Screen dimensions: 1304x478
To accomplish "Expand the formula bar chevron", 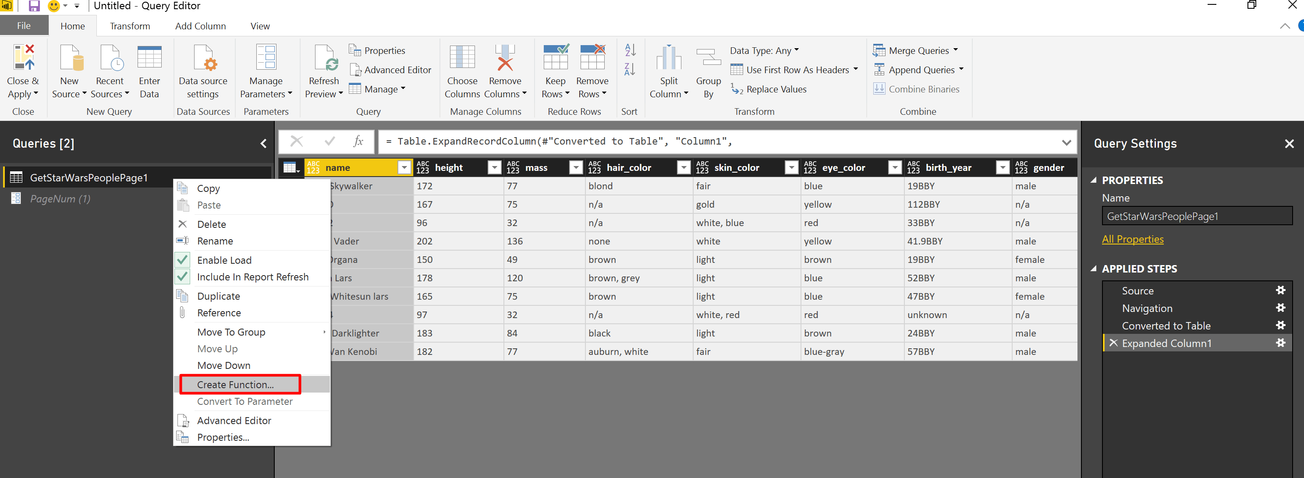I will [1066, 142].
